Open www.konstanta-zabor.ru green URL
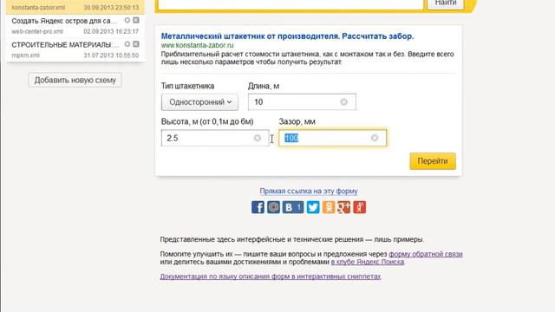Viewport: 555px width, 312px height. 197,45
